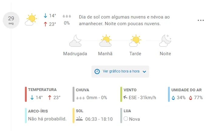Select the 29 seg date circle
The height and width of the screenshot is (131, 209).
pyautogui.click(x=11, y=20)
